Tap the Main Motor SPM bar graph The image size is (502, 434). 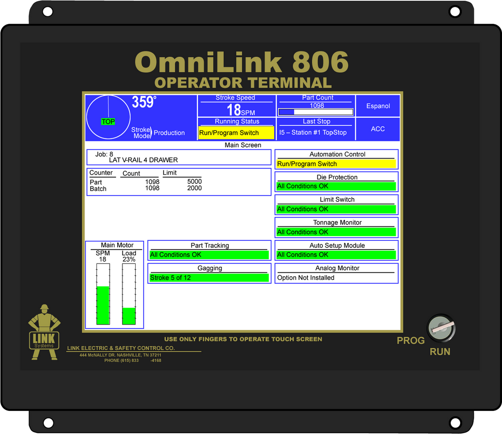point(103,294)
